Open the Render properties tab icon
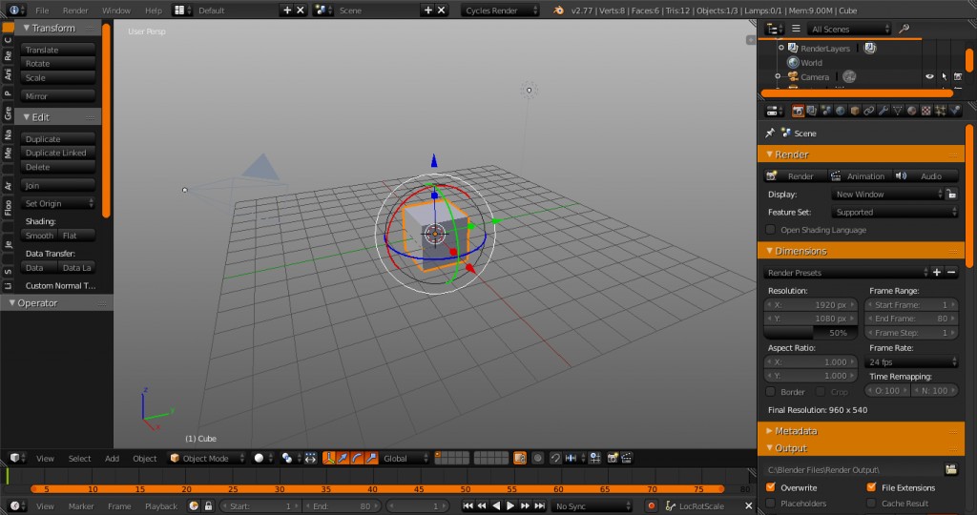This screenshot has width=977, height=515. click(x=798, y=111)
